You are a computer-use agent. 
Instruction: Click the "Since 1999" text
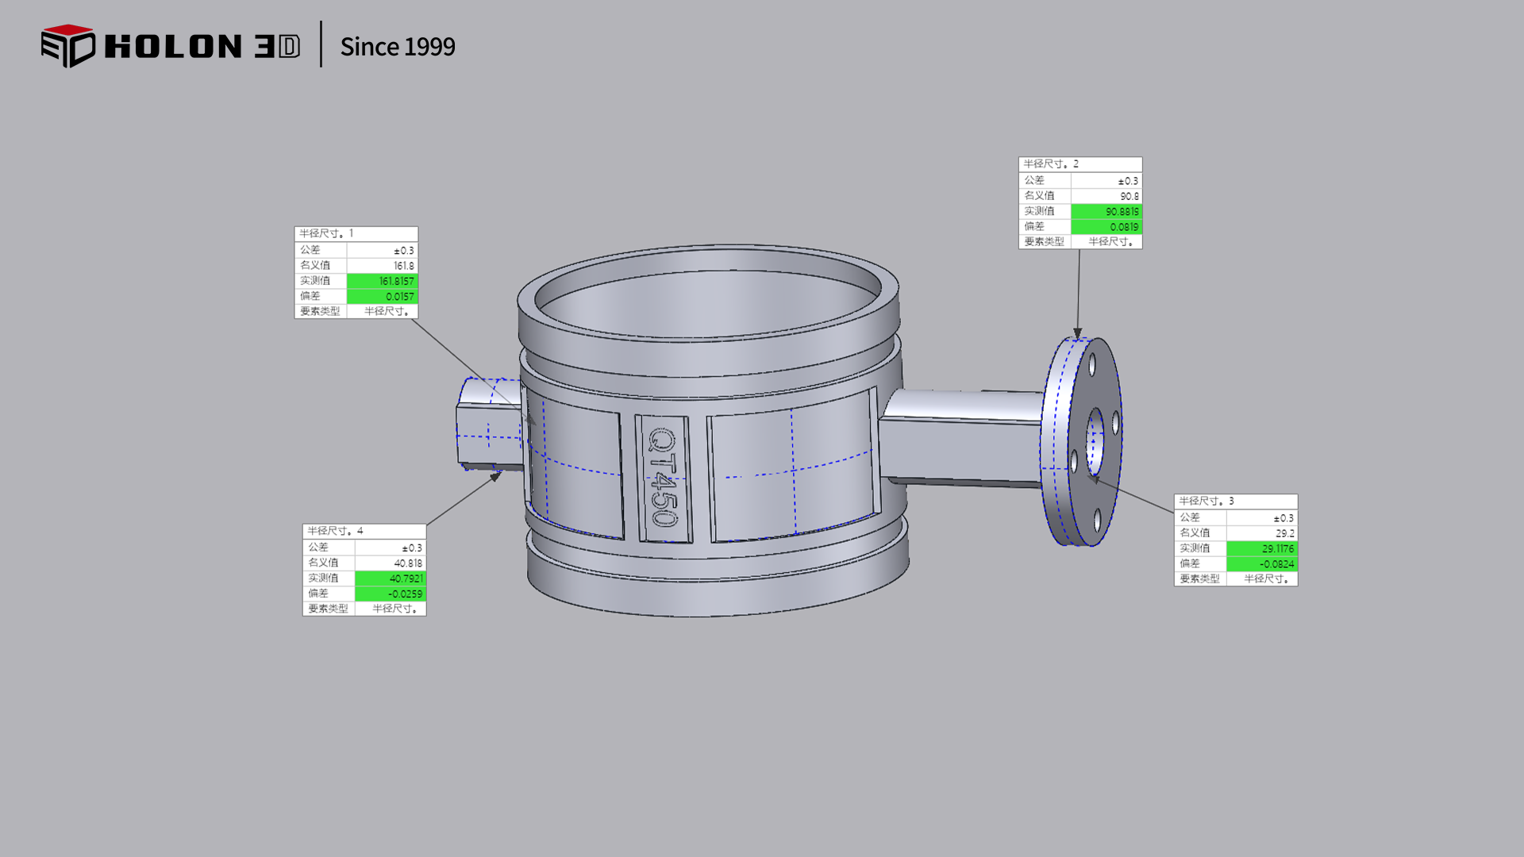[x=398, y=47]
